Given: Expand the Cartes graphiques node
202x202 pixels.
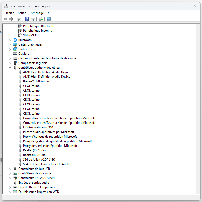Looking at the screenshot, I should 10,45.
